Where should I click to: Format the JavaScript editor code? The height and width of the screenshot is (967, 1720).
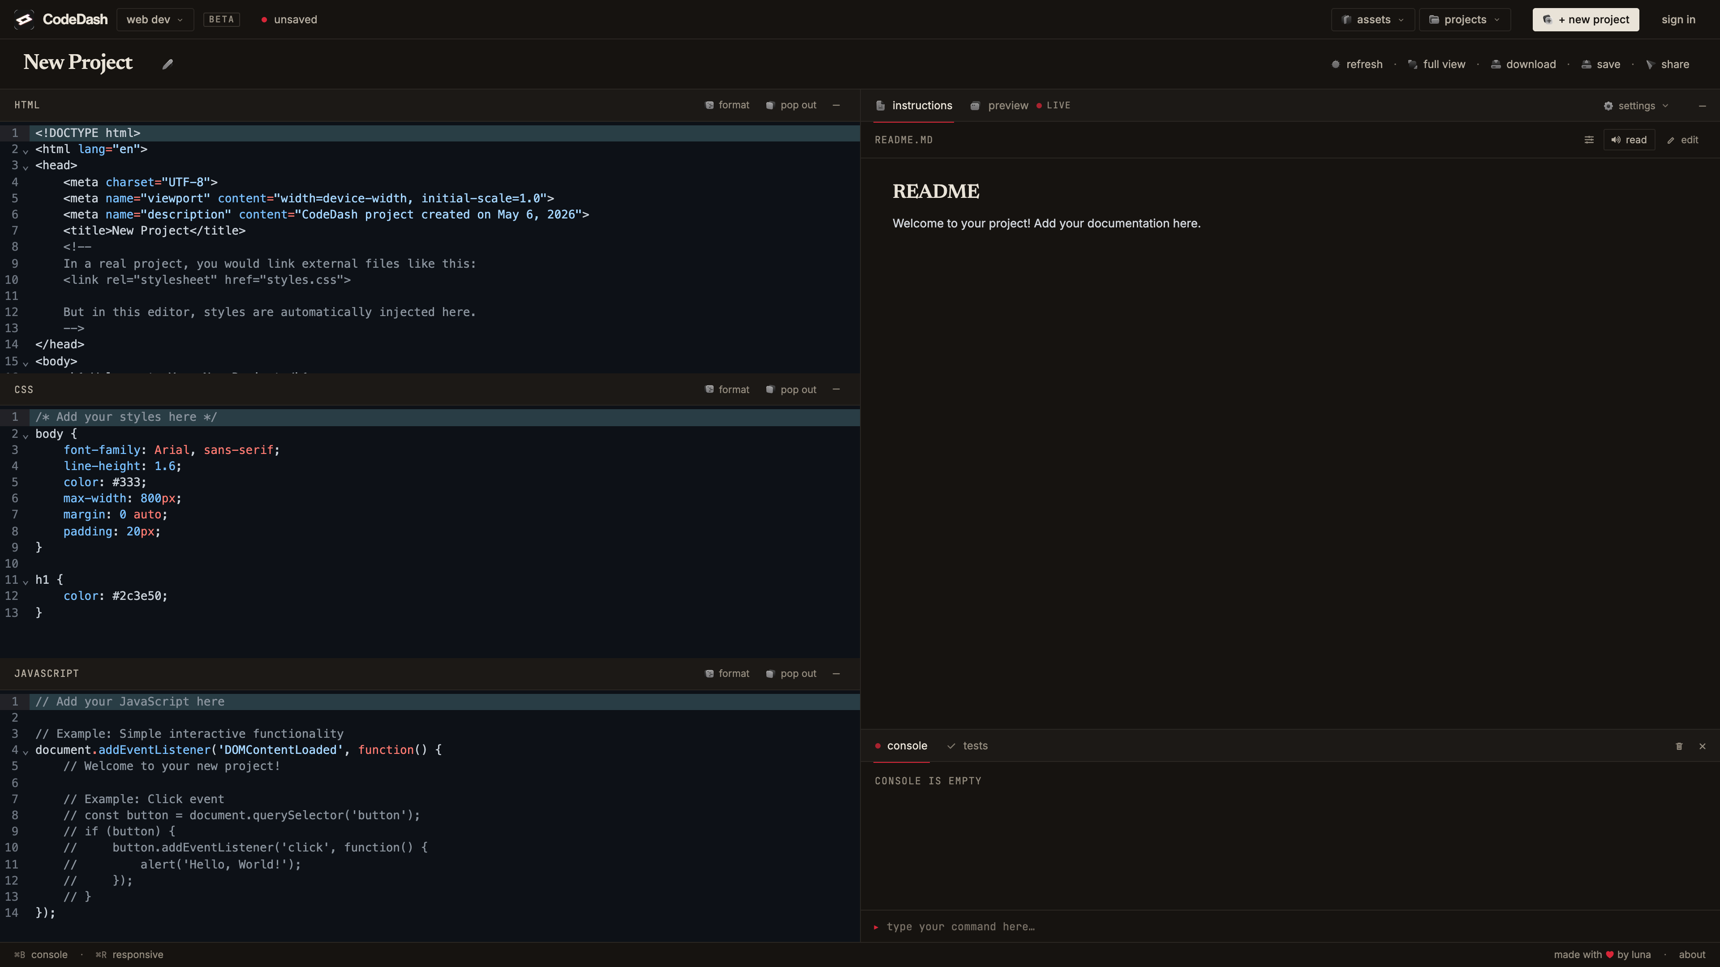727,673
